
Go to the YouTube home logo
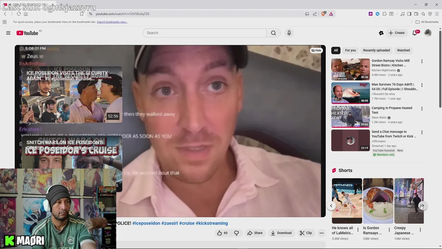27,33
